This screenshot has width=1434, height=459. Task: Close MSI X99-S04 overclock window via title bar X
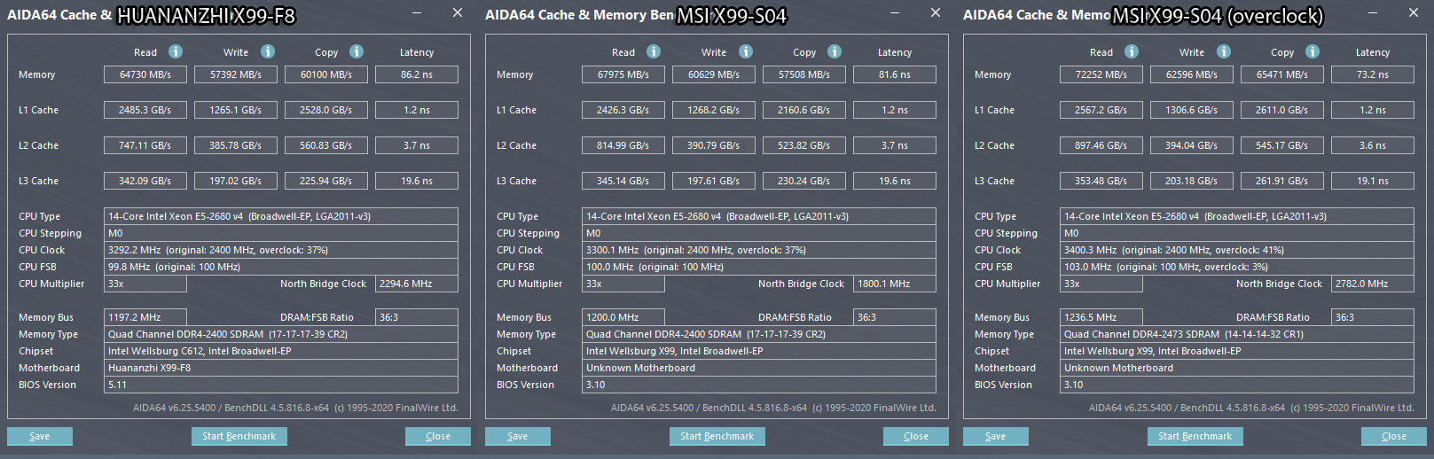1414,13
